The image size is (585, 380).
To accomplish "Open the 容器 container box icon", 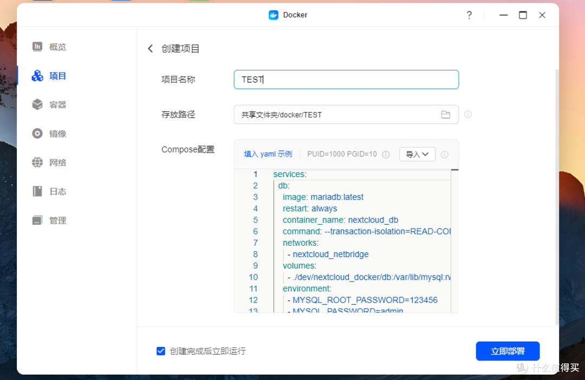I will (37, 104).
